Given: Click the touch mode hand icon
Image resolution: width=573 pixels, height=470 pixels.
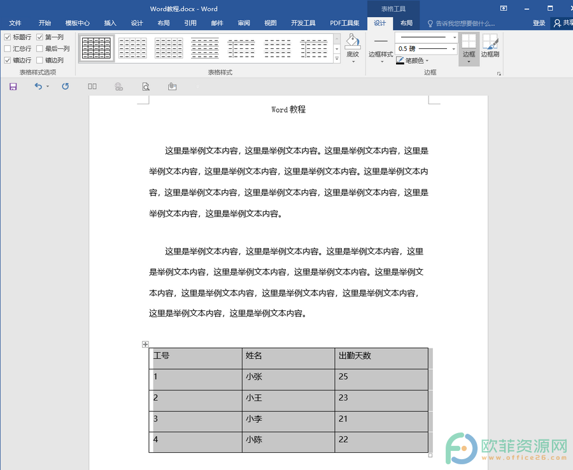Looking at the screenshot, I should (172, 86).
